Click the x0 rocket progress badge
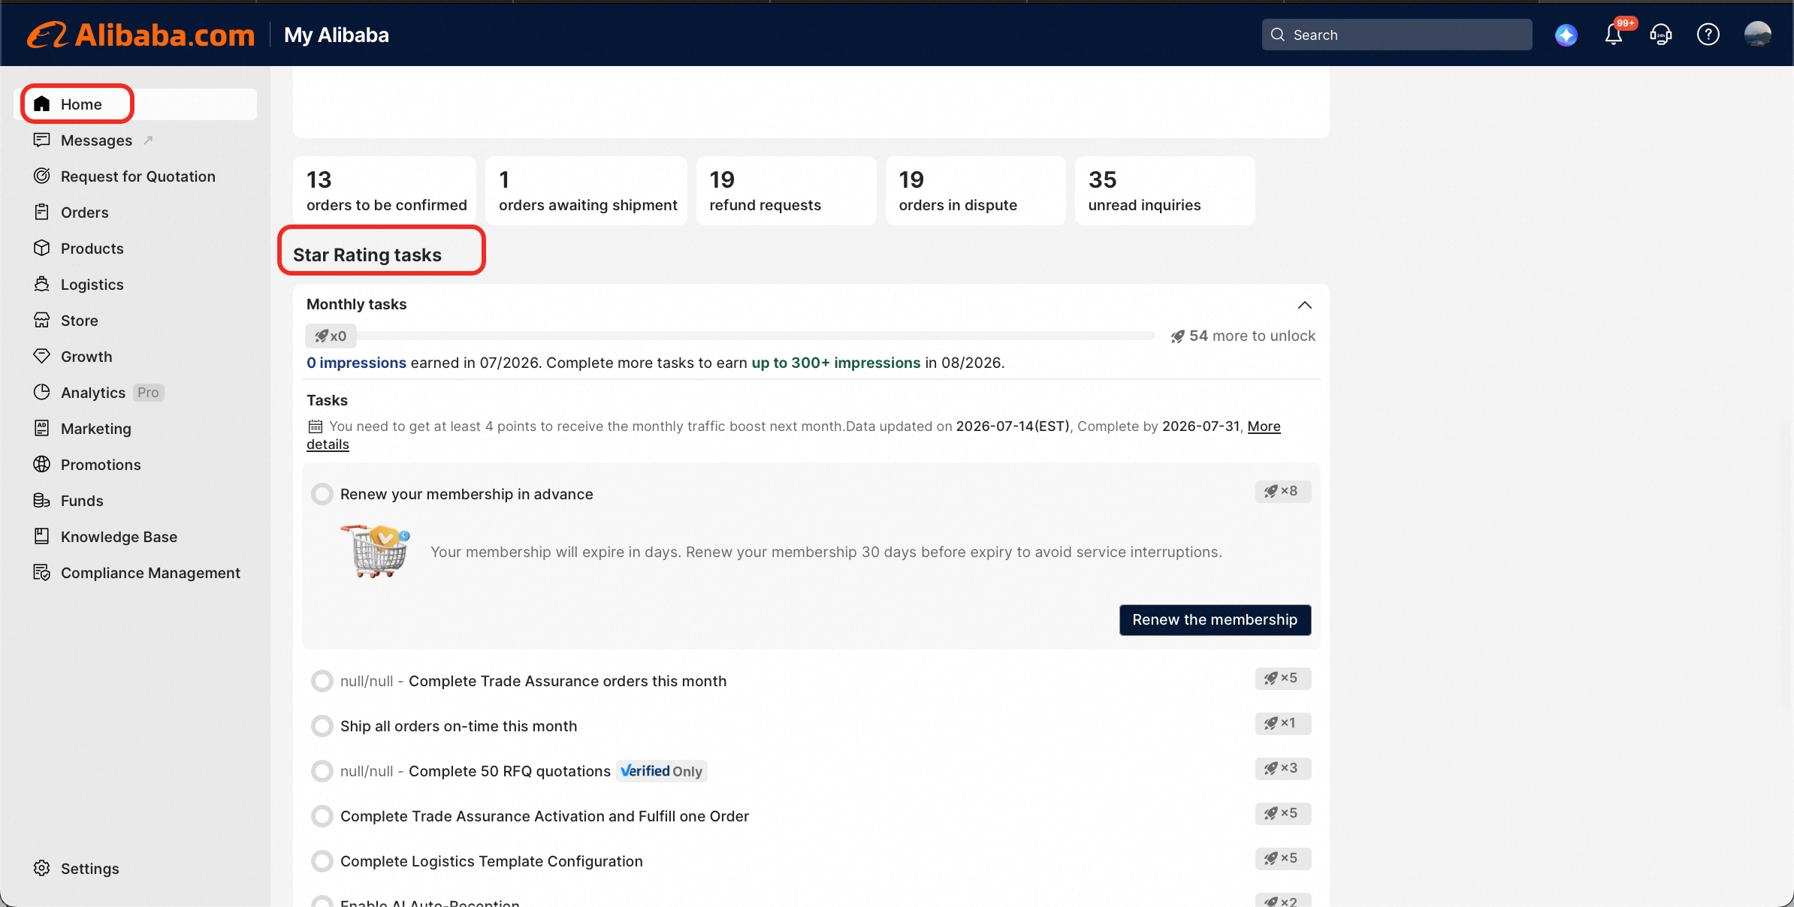The image size is (1794, 907). pos(331,336)
